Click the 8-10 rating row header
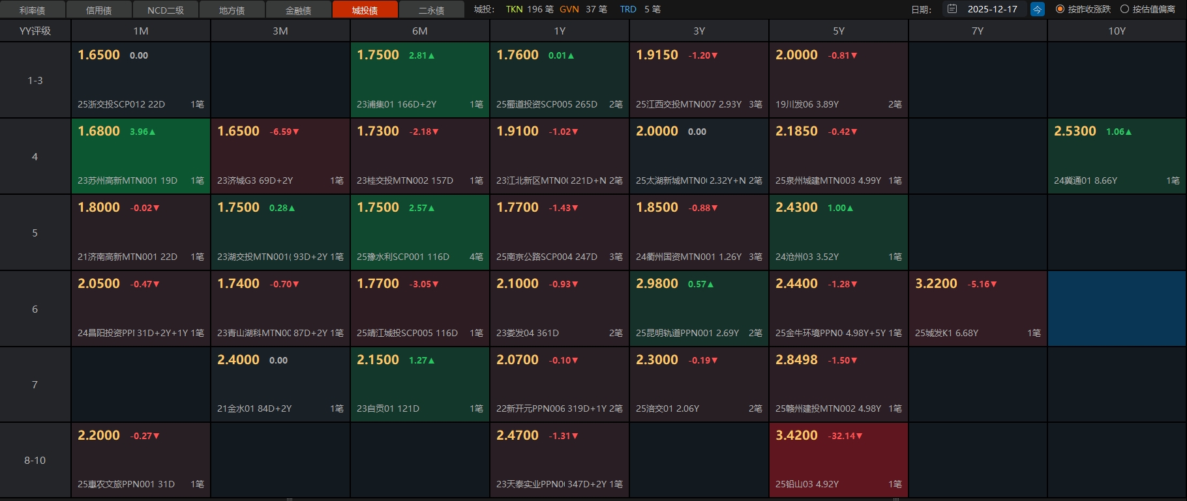This screenshot has height=501, width=1187. coord(35,460)
